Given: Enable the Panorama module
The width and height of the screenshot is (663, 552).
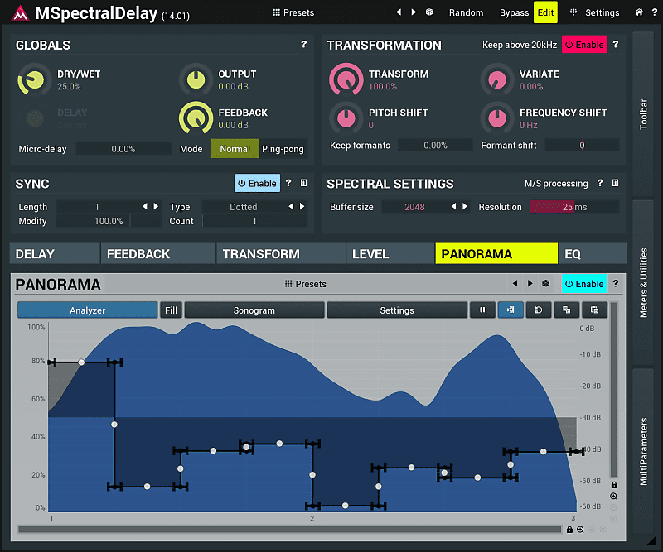Looking at the screenshot, I should pos(584,284).
